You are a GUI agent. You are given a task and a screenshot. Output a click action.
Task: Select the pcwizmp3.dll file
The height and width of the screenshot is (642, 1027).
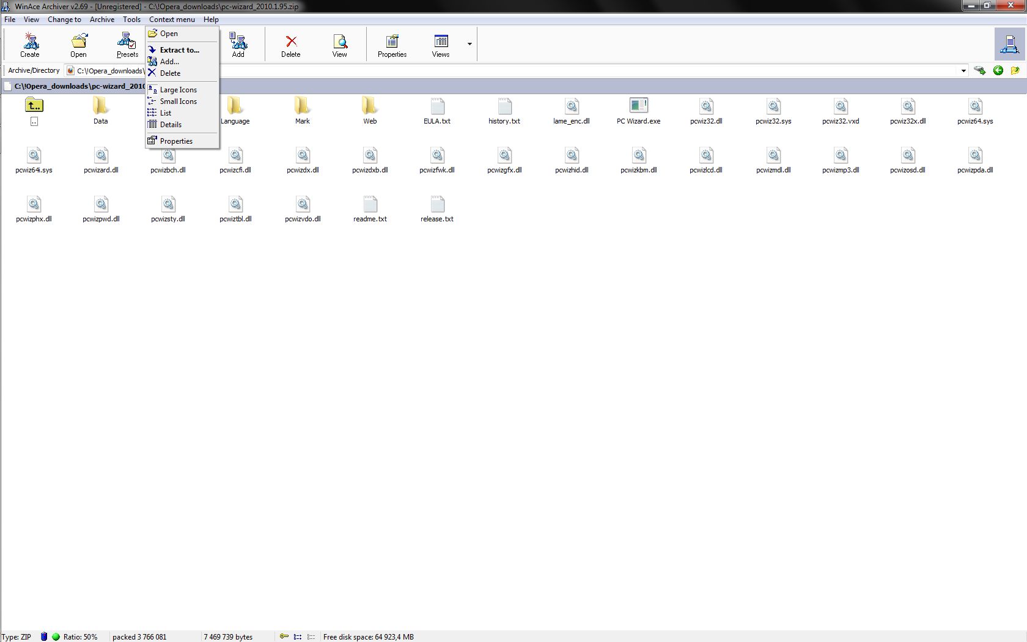click(x=841, y=160)
